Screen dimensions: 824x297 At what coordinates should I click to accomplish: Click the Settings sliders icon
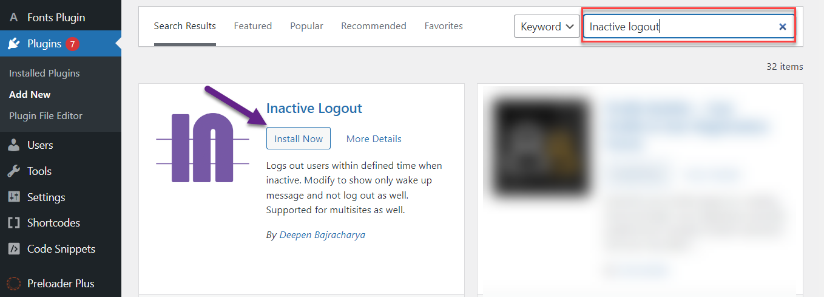click(x=14, y=197)
